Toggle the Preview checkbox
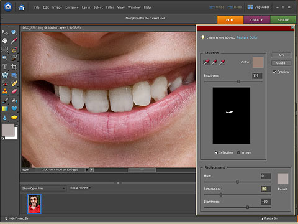Screen dimensions: 298x224 [x=274, y=72]
